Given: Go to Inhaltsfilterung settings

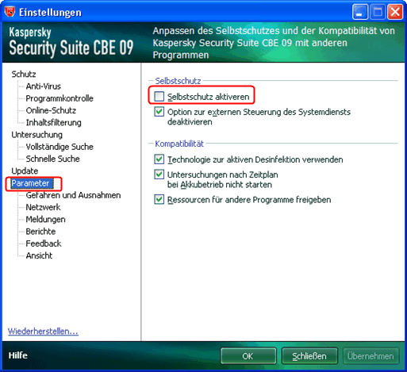Looking at the screenshot, I should [x=53, y=122].
